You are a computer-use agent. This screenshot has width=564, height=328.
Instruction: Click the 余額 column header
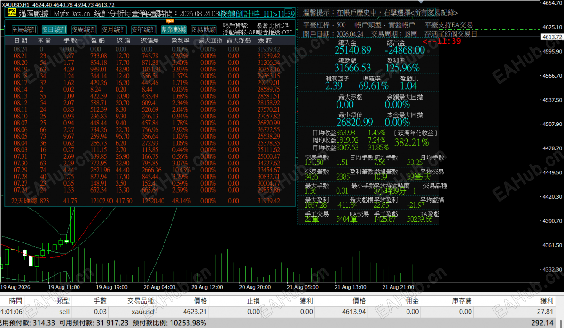pos(265,40)
